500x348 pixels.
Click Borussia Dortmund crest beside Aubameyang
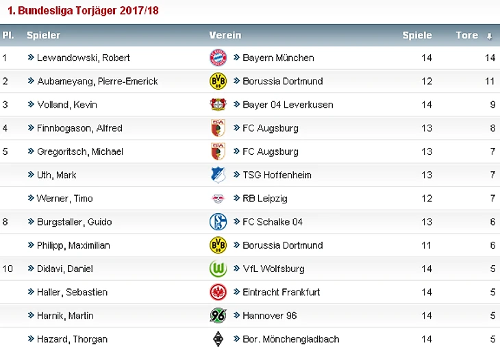click(x=218, y=81)
